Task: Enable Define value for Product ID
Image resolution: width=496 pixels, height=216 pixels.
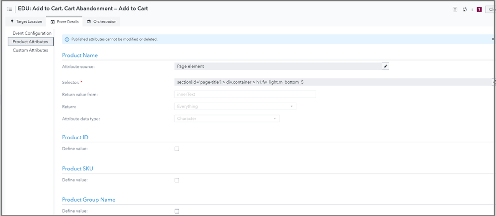Action: click(x=177, y=149)
